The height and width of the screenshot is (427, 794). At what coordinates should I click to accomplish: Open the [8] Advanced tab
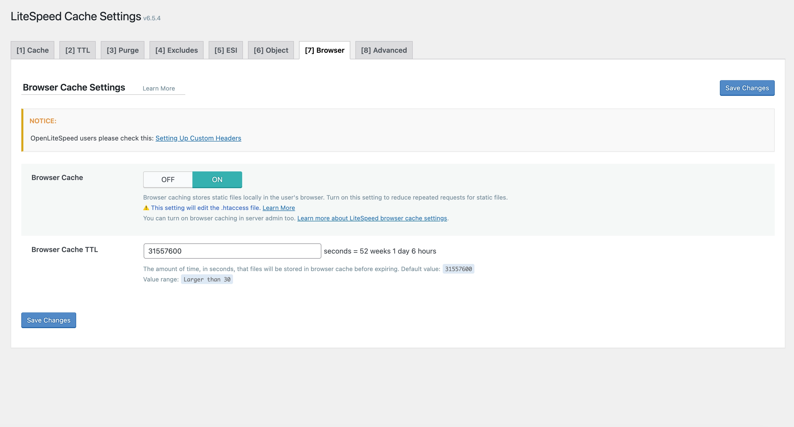click(x=384, y=50)
